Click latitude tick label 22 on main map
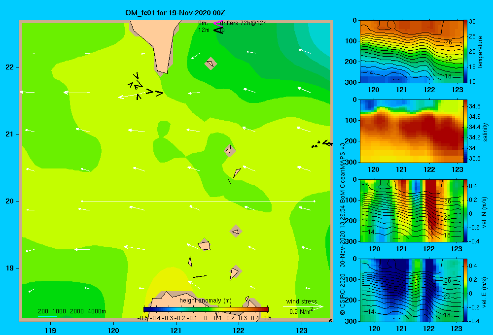 coord(9,67)
